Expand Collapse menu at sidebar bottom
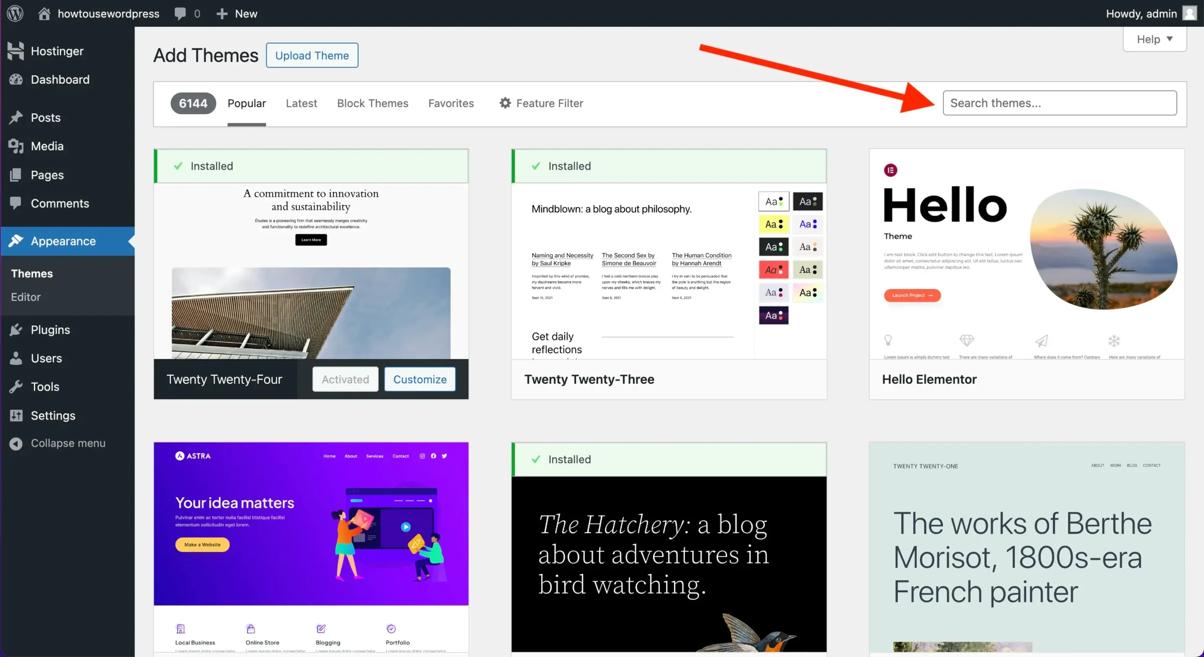The width and height of the screenshot is (1204, 657). (67, 443)
